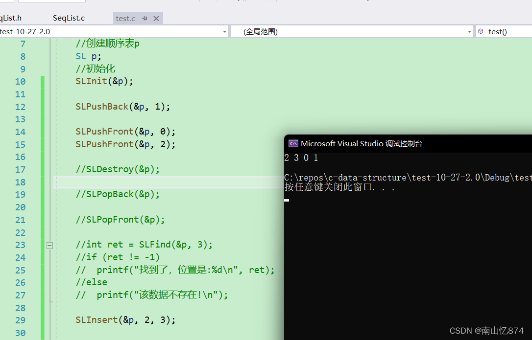Select the test.c tab
Screen dimensions: 532x340
[125, 19]
